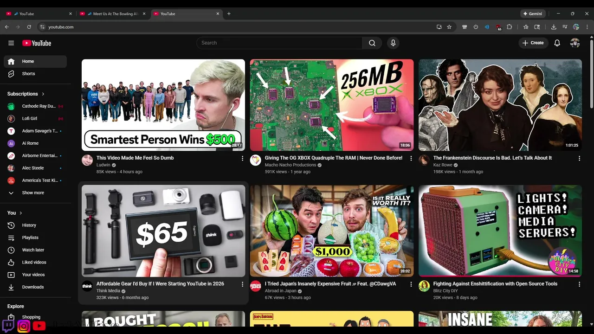The width and height of the screenshot is (594, 334).
Task: Open a new browser tab
Action: pyautogui.click(x=229, y=14)
